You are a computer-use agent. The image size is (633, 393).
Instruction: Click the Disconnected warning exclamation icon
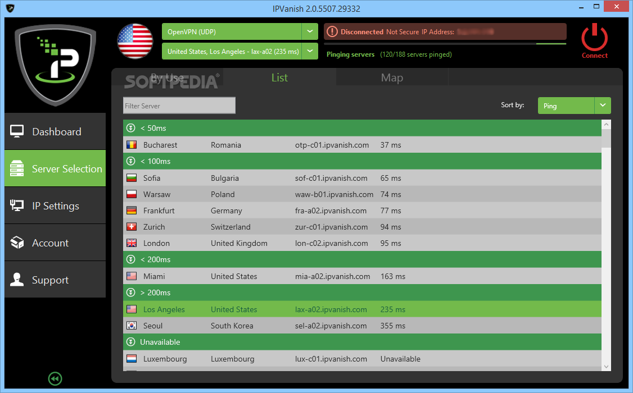332,31
